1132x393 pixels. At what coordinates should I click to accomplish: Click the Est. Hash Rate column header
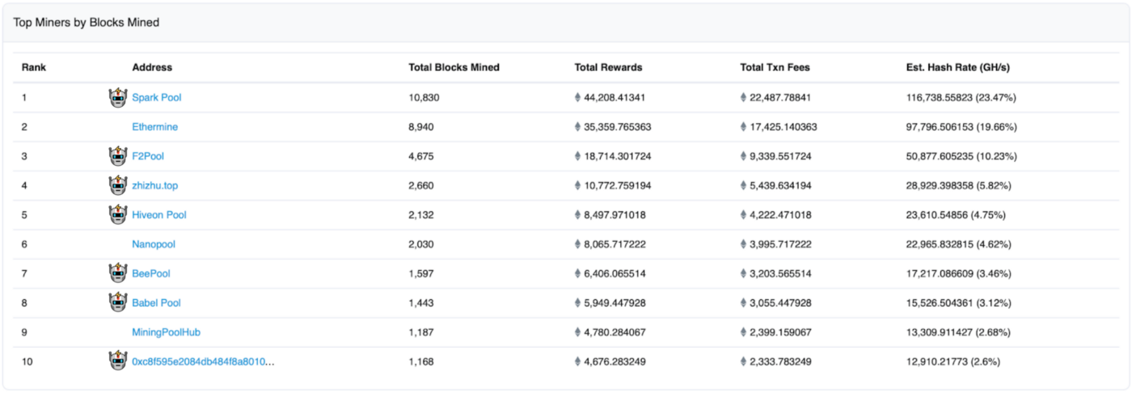pos(958,68)
